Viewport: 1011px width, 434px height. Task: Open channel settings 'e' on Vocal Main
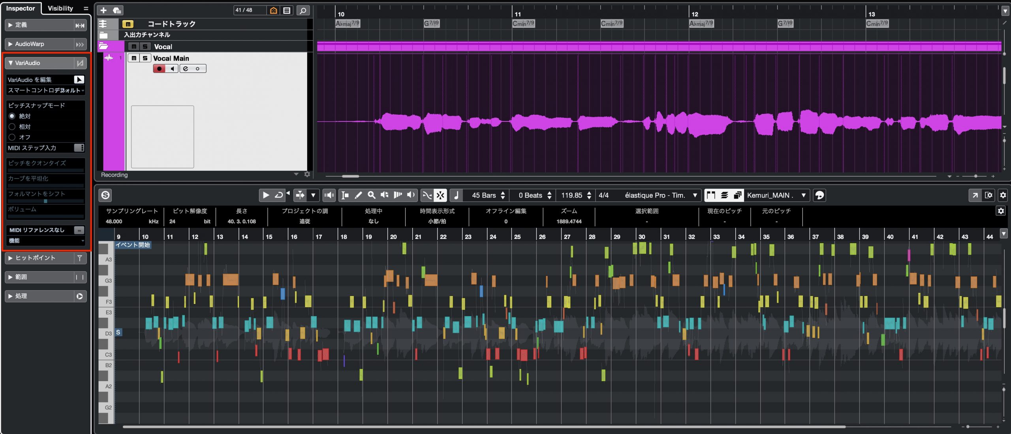click(x=186, y=69)
